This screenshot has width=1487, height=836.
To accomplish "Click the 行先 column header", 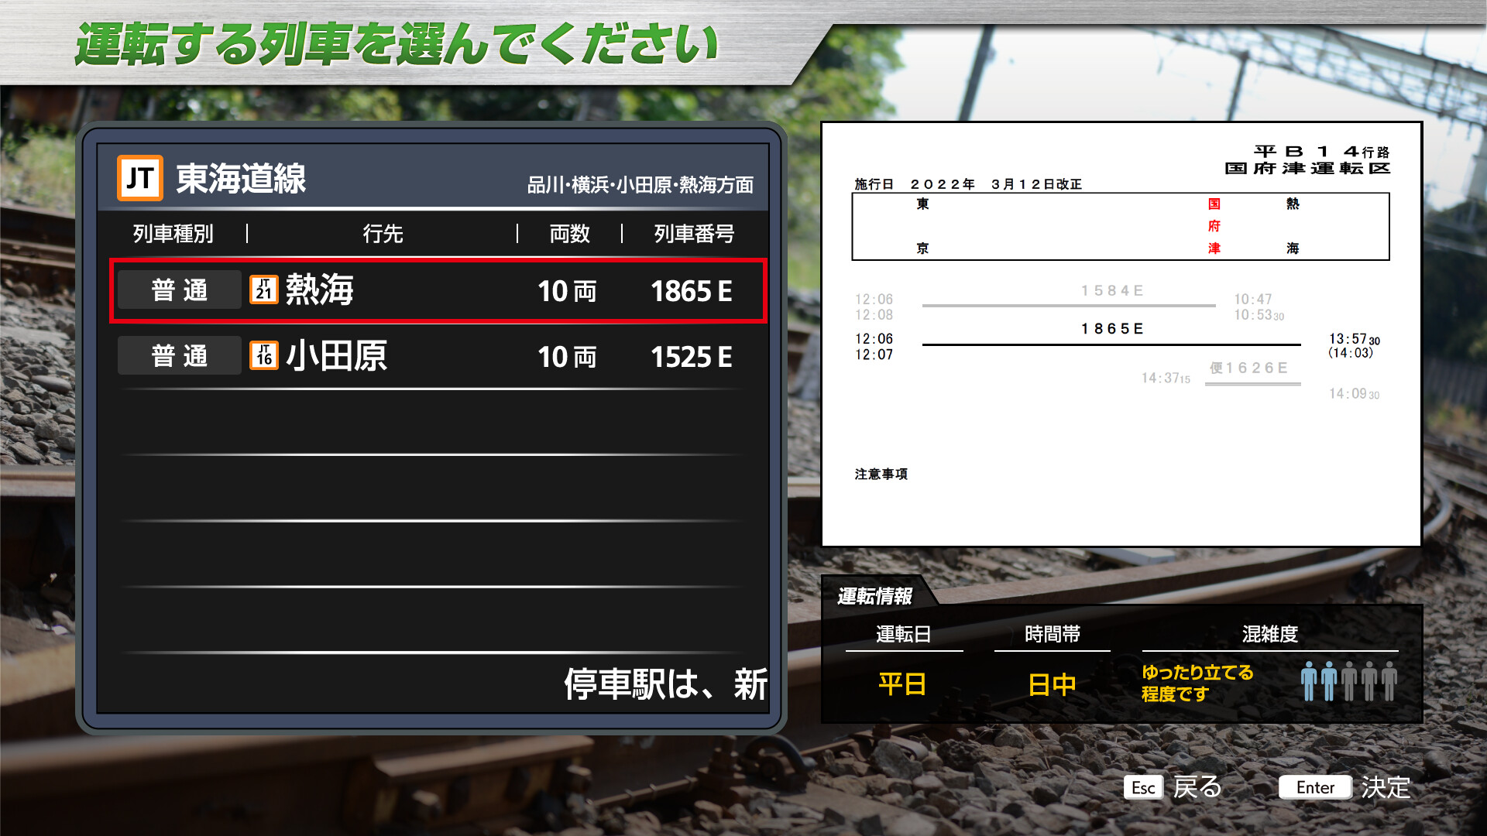I will (x=383, y=234).
